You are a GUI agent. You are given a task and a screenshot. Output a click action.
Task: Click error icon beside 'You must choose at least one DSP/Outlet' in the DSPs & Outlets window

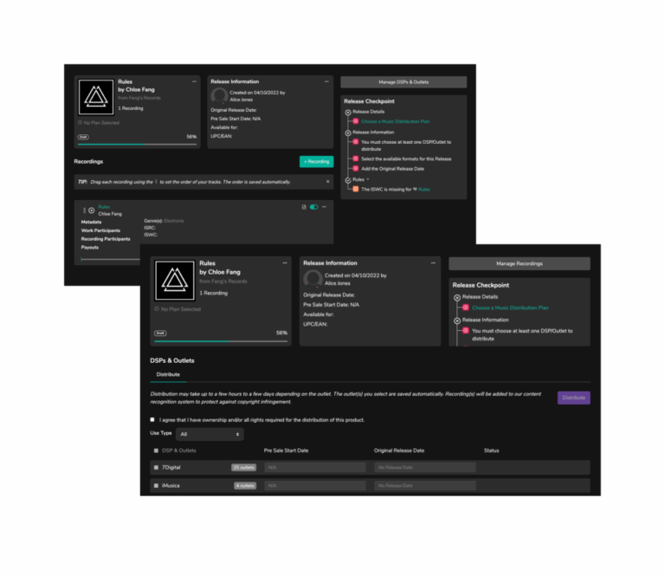pyautogui.click(x=465, y=330)
